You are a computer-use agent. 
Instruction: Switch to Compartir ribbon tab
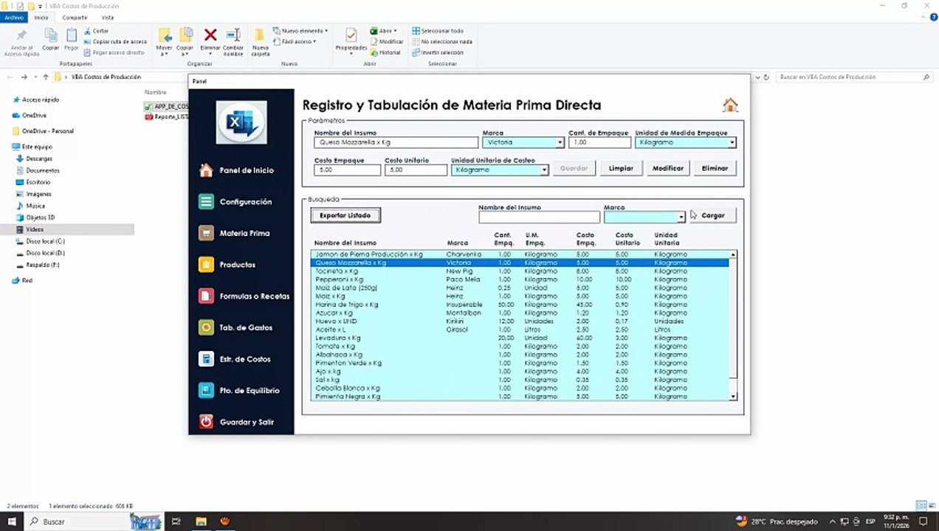tap(75, 17)
